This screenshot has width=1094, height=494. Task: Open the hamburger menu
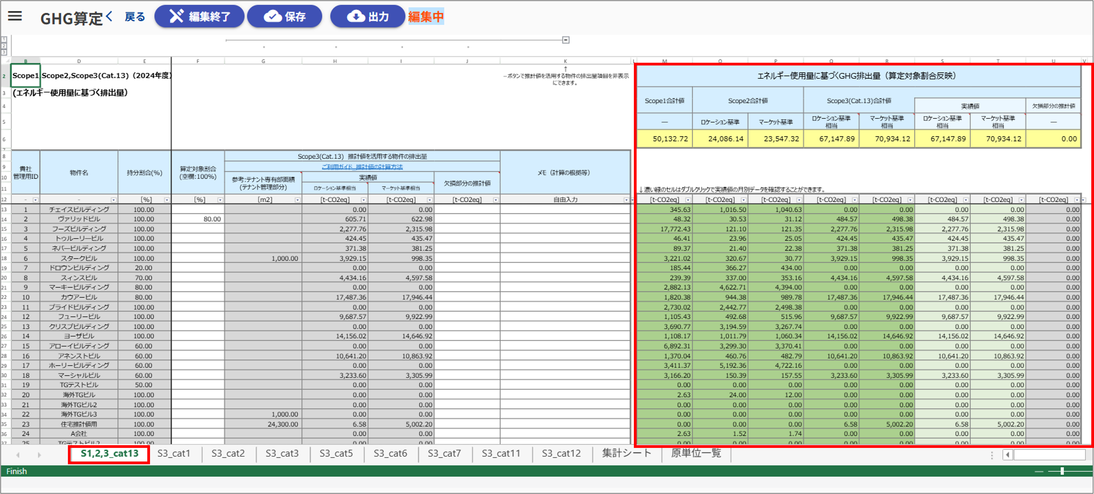click(15, 16)
